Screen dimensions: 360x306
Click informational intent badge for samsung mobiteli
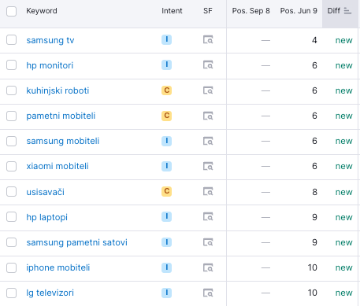coord(166,141)
